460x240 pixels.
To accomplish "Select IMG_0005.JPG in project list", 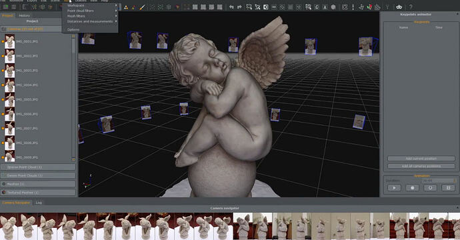I will click(x=27, y=99).
